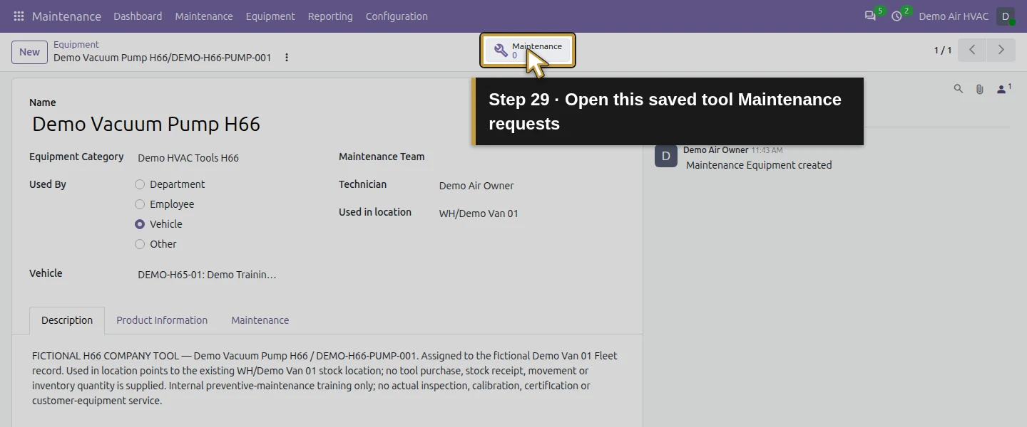1027x427 pixels.
Task: Click the breadcrumb record title DEMO-H66-PUMP-001
Action: (x=163, y=58)
